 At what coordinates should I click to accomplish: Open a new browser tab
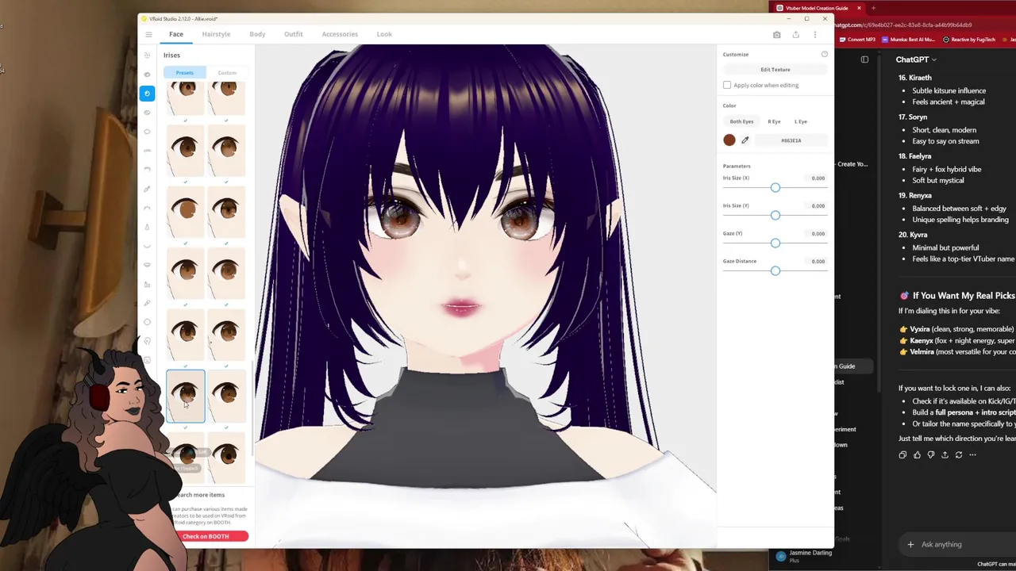pos(873,8)
